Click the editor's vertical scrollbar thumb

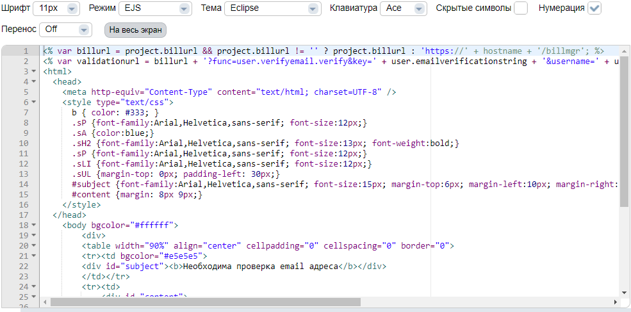tap(624, 128)
